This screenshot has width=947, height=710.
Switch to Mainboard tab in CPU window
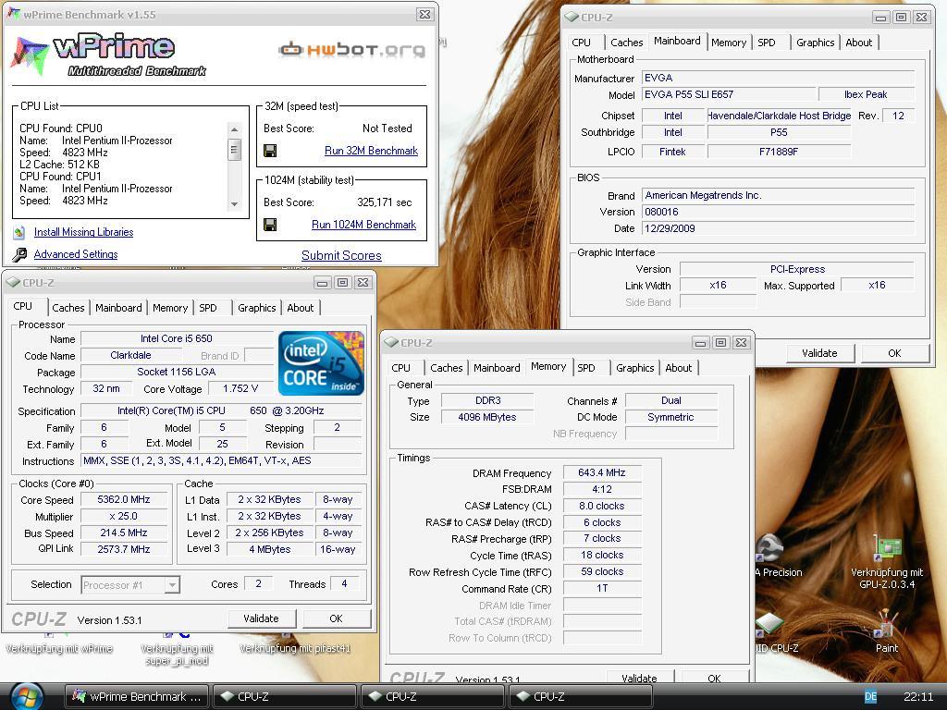(x=118, y=308)
